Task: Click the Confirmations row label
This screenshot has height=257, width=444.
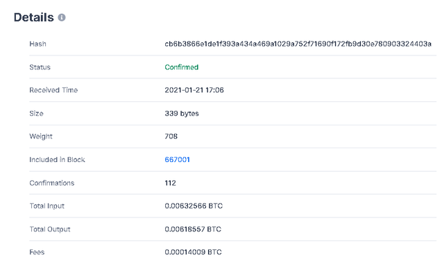Action: coord(52,183)
